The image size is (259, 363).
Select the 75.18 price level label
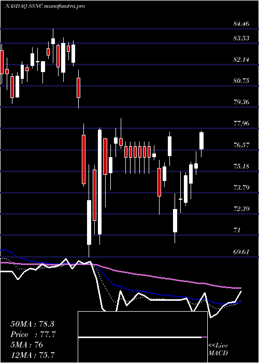pyautogui.click(x=241, y=166)
